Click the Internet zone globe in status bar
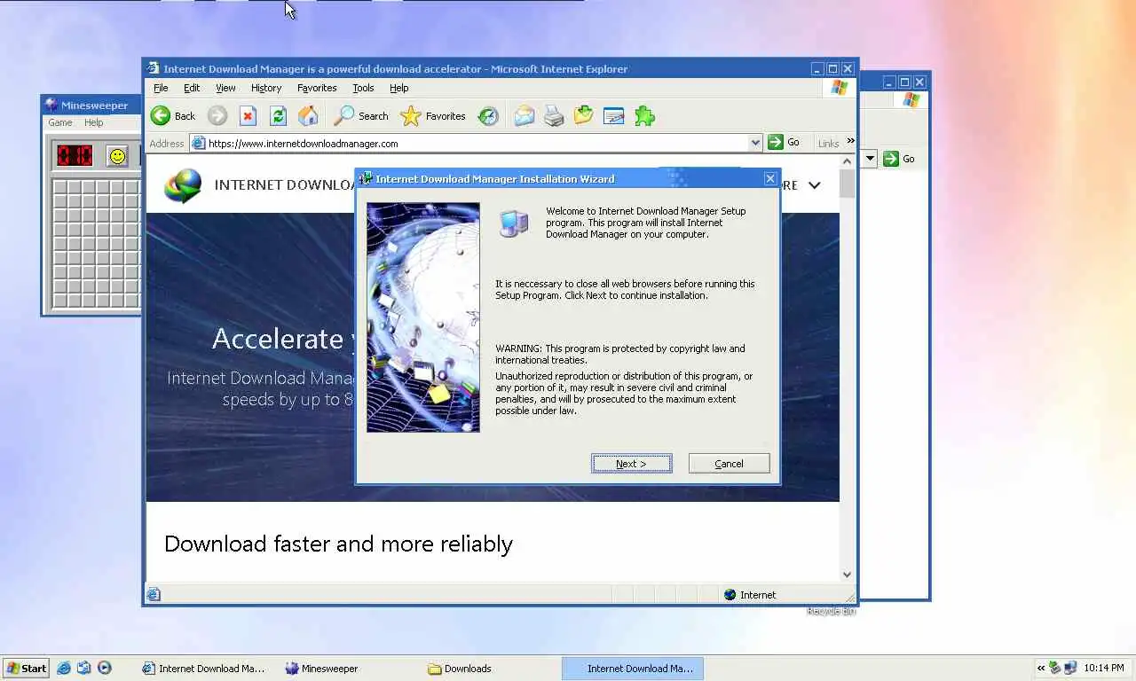The image size is (1136, 681). tap(730, 595)
